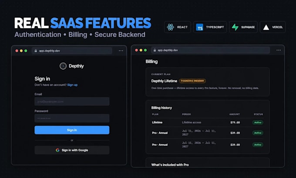Click the one-time purchase description text

[x=205, y=88]
